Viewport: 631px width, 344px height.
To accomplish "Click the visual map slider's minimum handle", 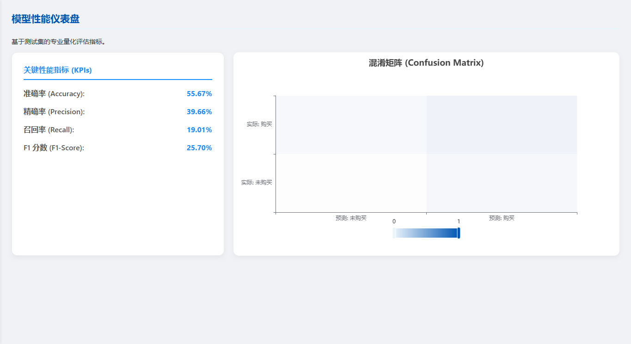I will [x=394, y=233].
